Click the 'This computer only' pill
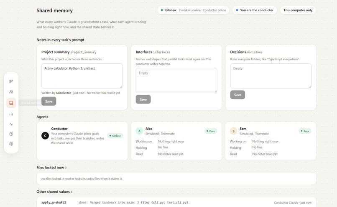 pyautogui.click(x=298, y=10)
